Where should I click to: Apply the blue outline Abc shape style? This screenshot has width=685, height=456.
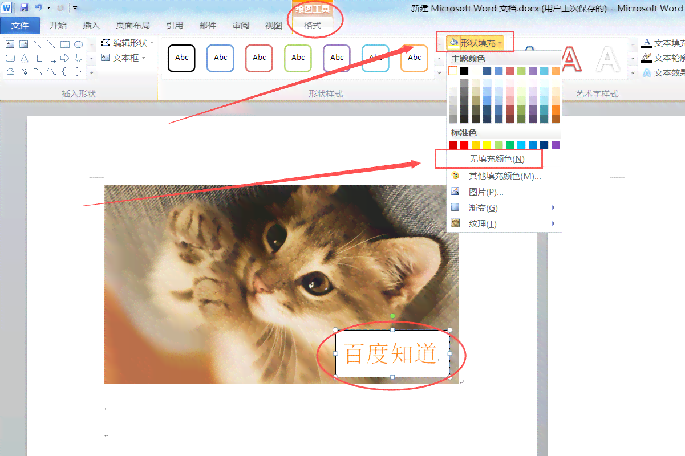pos(220,58)
